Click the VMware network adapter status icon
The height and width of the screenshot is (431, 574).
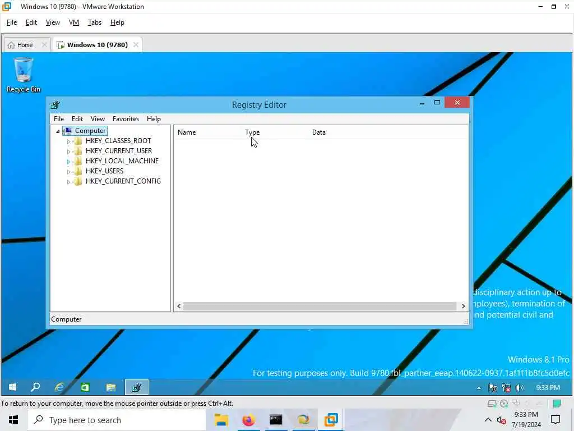coord(516,404)
